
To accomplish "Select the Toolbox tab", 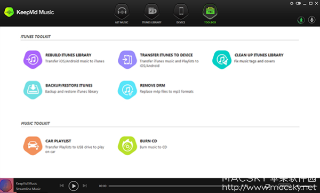I will pyautogui.click(x=210, y=14).
